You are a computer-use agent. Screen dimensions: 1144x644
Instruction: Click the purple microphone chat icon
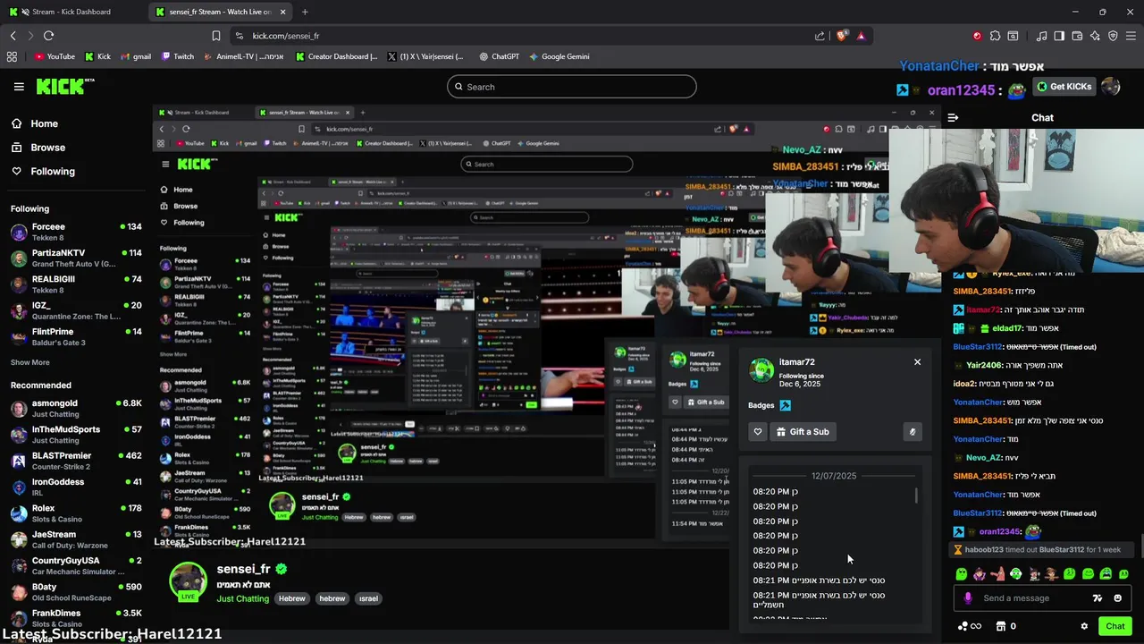(x=968, y=598)
